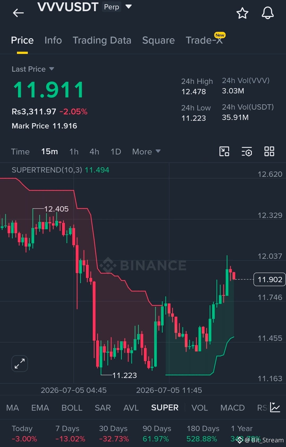Click the 24h Vol(VVV) value 3.03M

(233, 91)
